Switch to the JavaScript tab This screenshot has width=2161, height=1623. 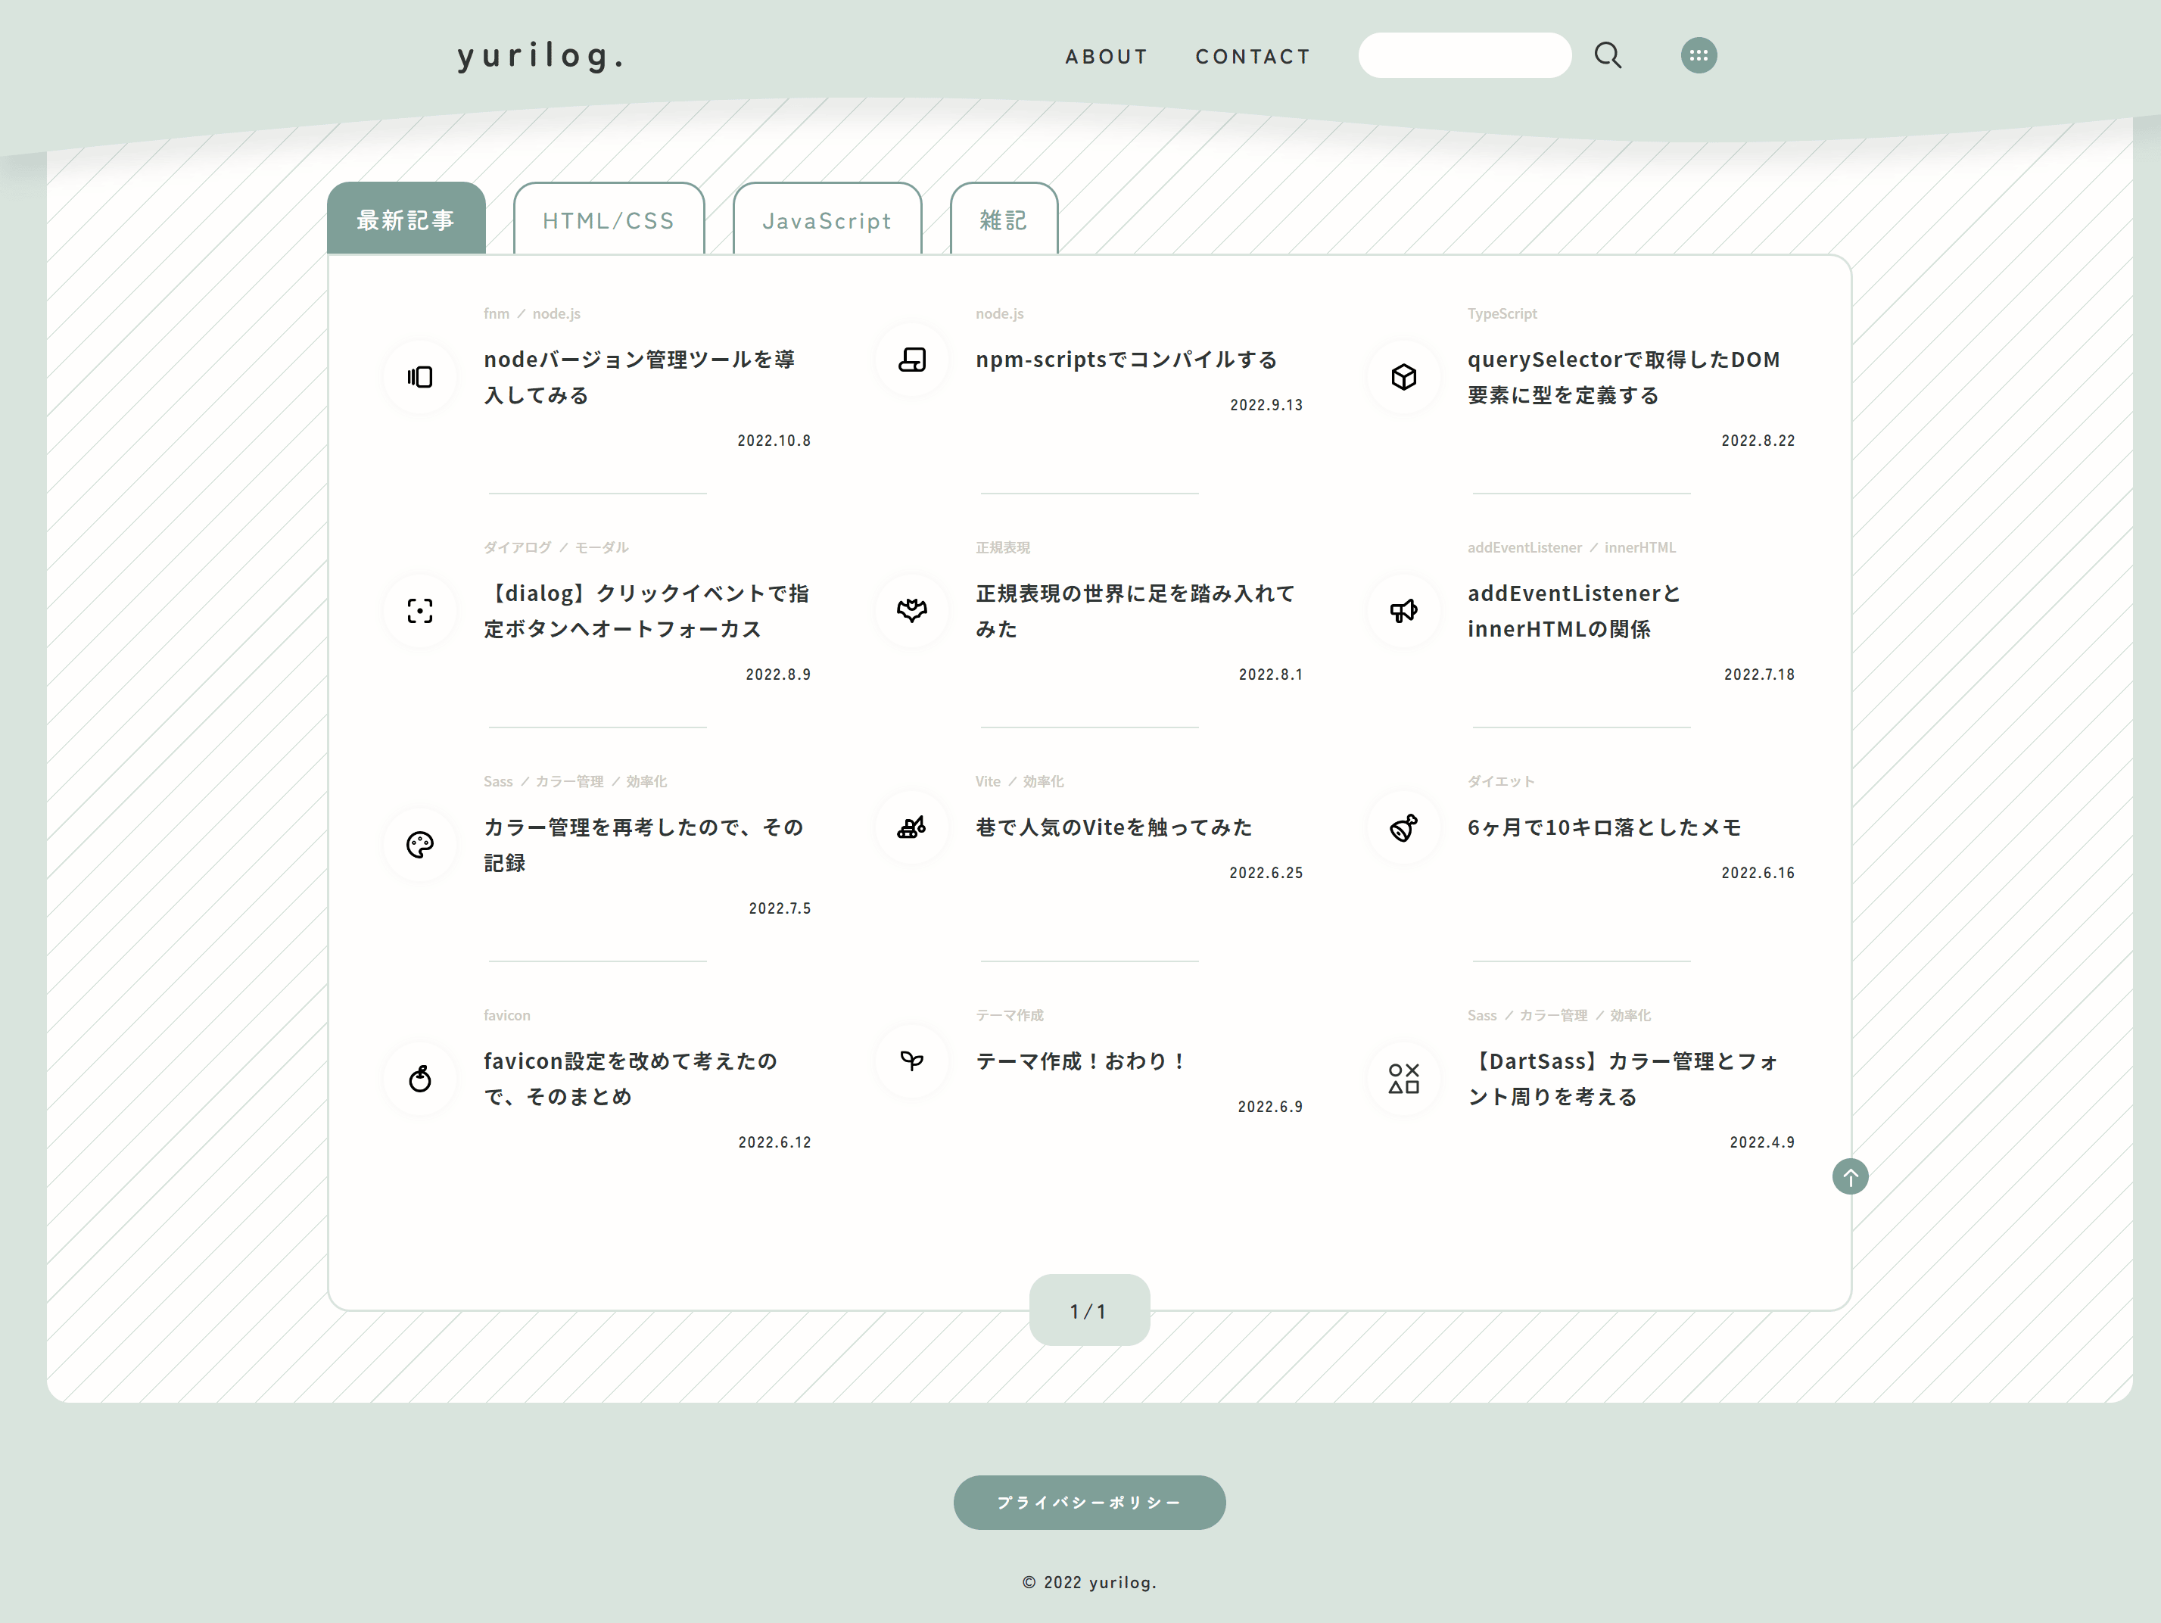click(827, 221)
